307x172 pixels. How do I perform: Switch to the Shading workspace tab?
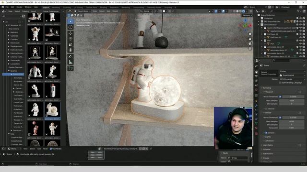click(x=104, y=8)
